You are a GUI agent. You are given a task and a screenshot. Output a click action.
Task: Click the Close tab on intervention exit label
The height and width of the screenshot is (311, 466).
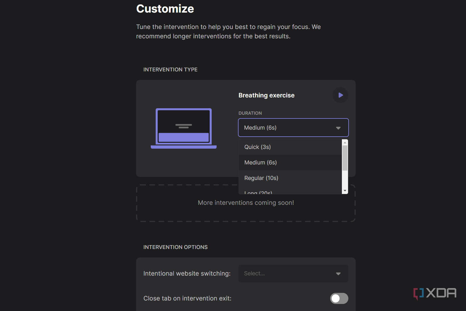click(187, 298)
